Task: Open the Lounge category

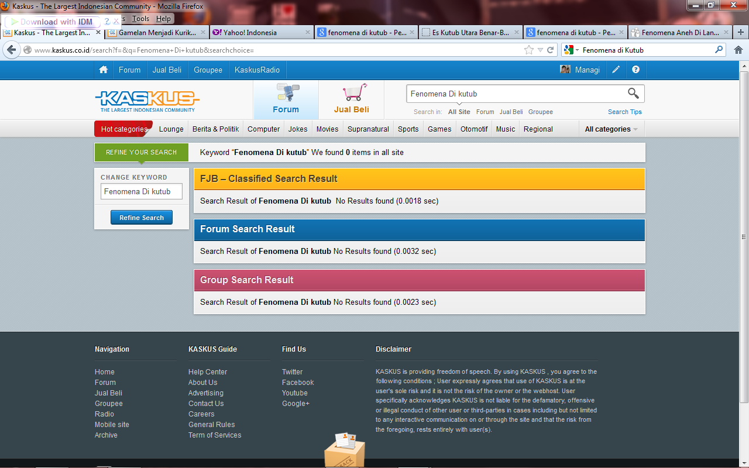Action: [x=171, y=129]
